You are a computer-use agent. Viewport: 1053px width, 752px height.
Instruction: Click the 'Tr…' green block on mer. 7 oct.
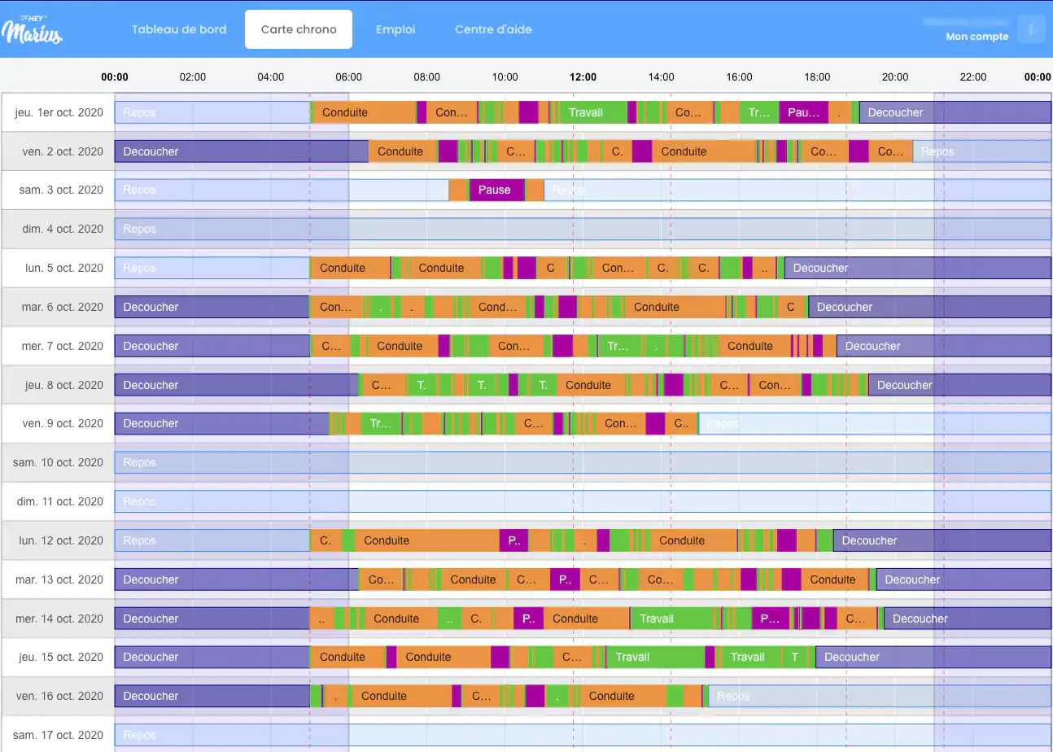coord(618,346)
